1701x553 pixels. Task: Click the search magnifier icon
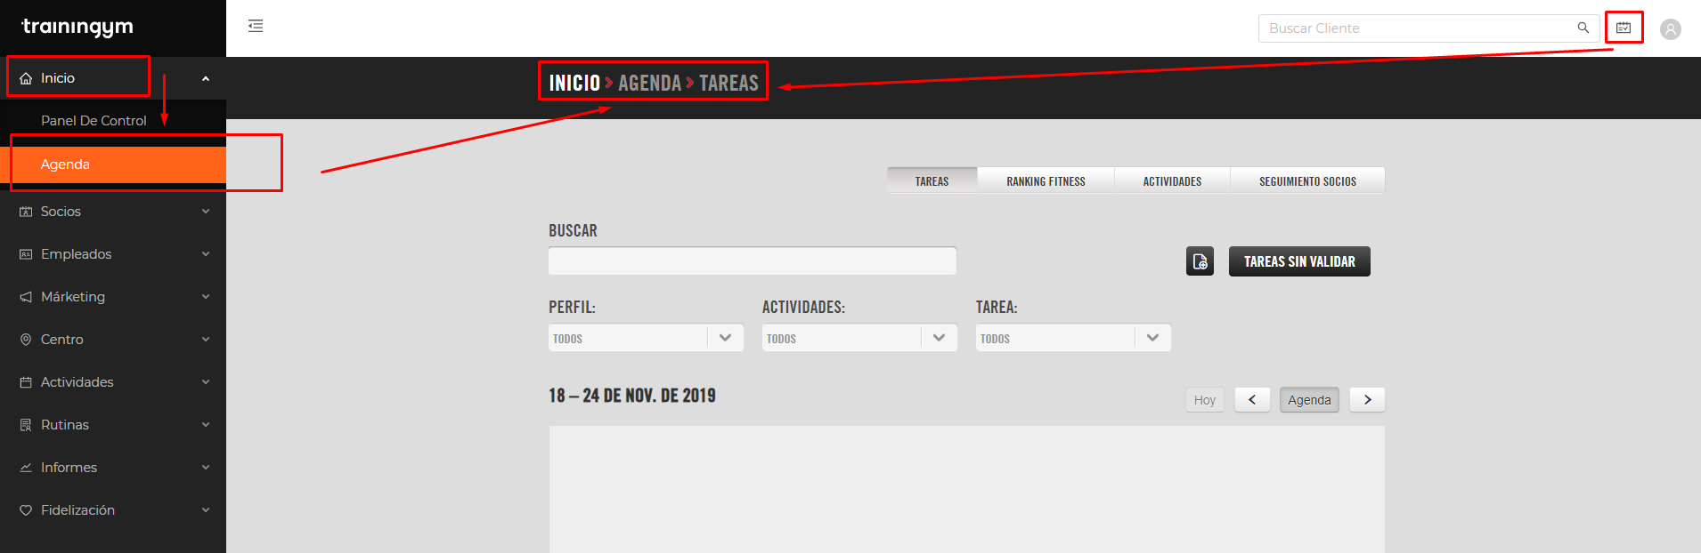tap(1583, 28)
